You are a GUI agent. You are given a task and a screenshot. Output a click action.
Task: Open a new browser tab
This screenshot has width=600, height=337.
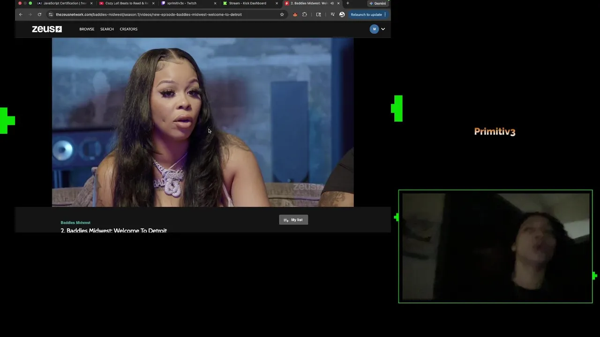point(347,3)
